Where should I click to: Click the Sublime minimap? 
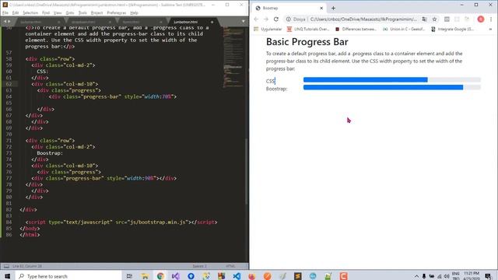click(x=233, y=57)
